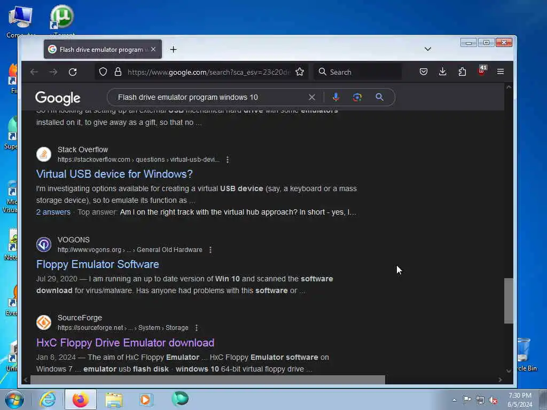Click the taskbar clock showing 7:30 PM
This screenshot has width=547, height=410.
(x=520, y=400)
